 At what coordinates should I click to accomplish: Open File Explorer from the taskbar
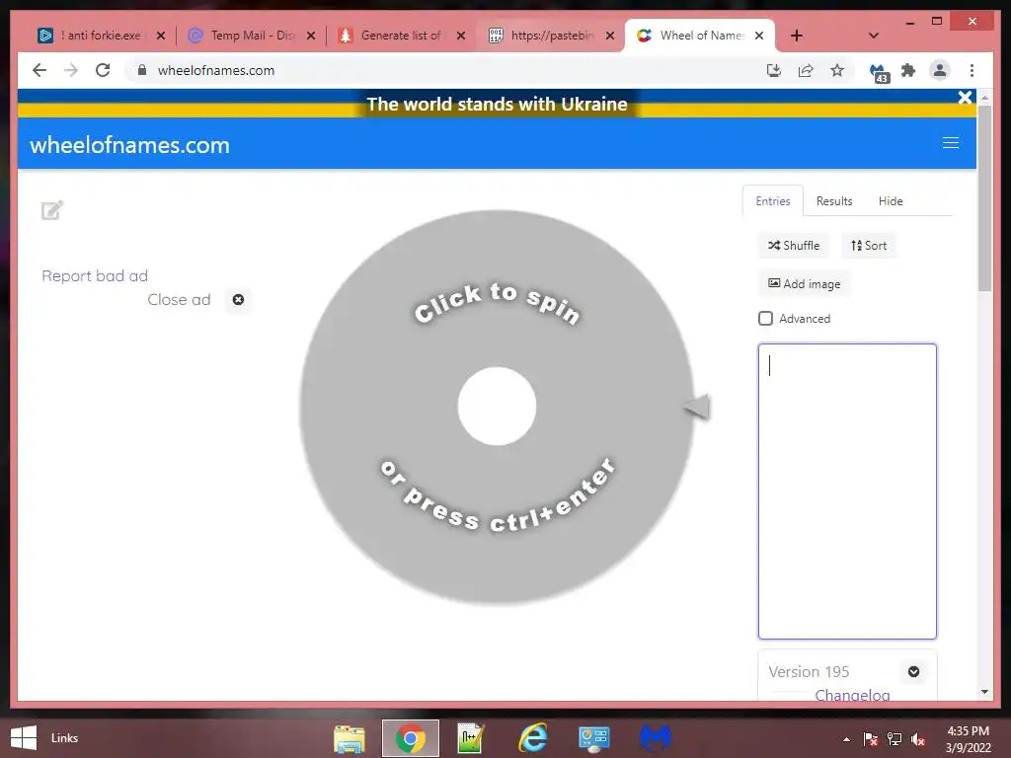[350, 738]
